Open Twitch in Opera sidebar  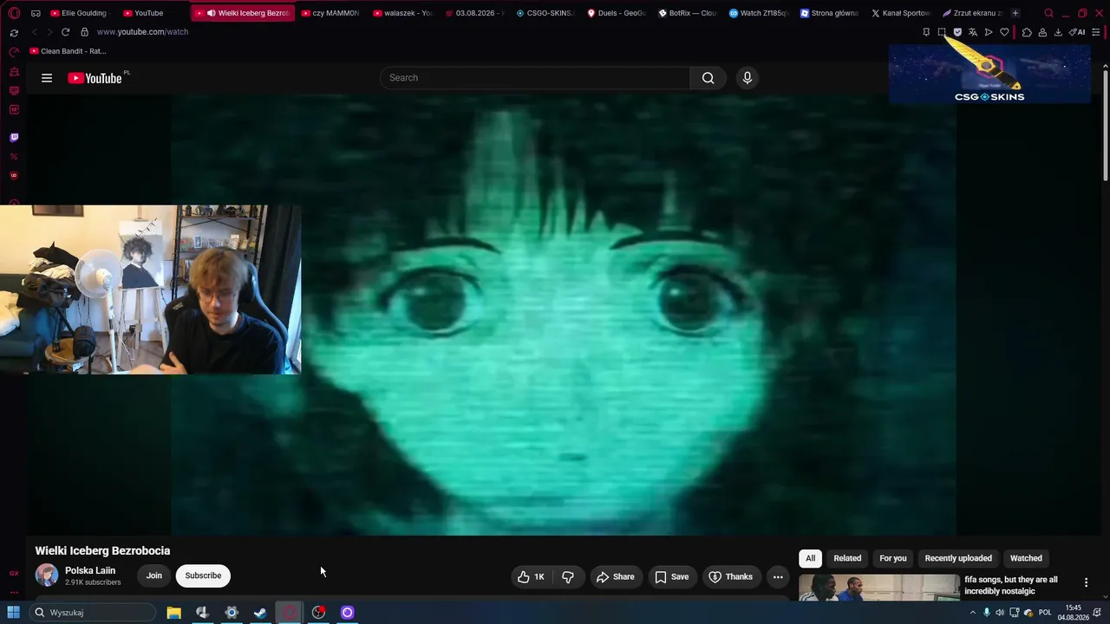click(x=14, y=137)
